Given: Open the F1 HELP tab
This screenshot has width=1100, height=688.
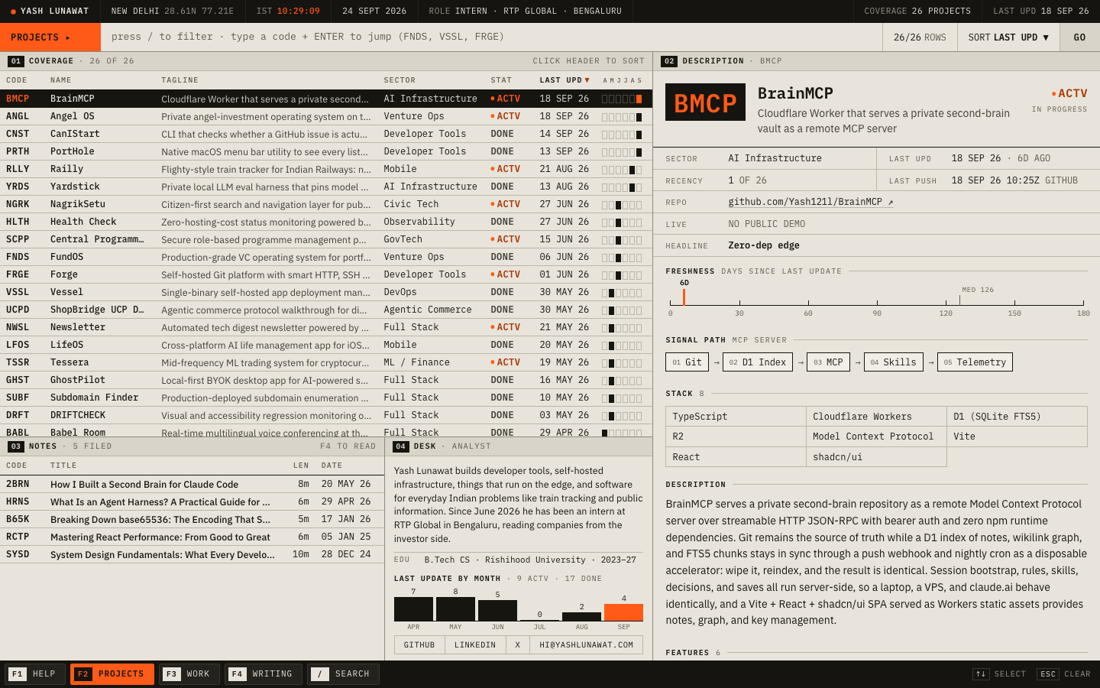Looking at the screenshot, I should click(x=35, y=674).
